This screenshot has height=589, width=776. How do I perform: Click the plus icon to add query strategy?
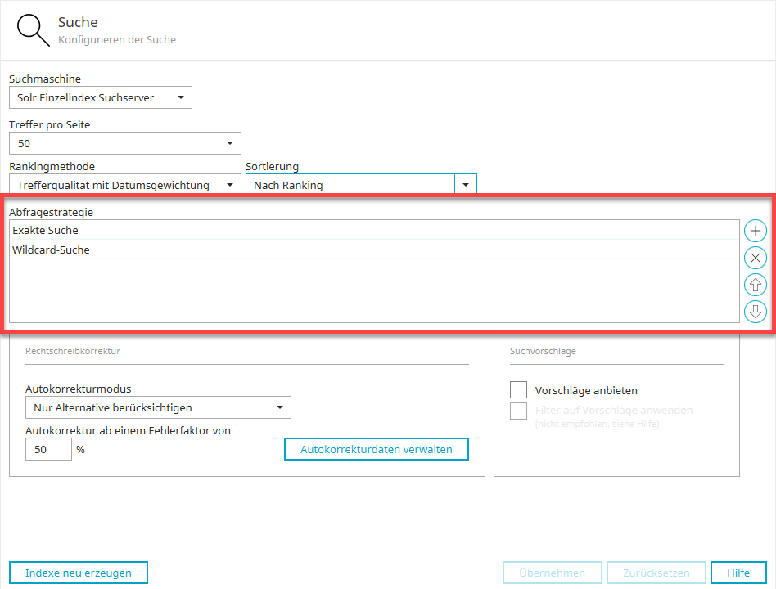(x=755, y=231)
